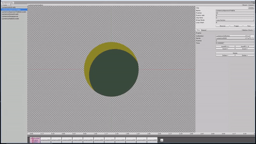256x144 pixels.
Task: Click the sprite preview thumbnail in Frame panel
Action: point(252,37)
